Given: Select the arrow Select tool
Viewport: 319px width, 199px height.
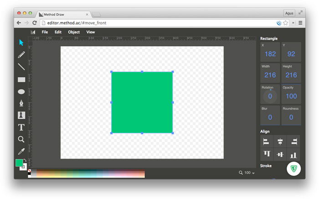Looking at the screenshot, I should coord(21,42).
